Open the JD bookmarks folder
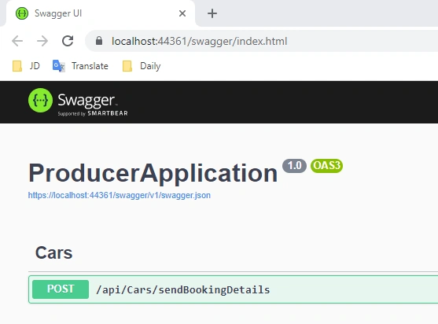The height and width of the screenshot is (324, 438). click(26, 66)
